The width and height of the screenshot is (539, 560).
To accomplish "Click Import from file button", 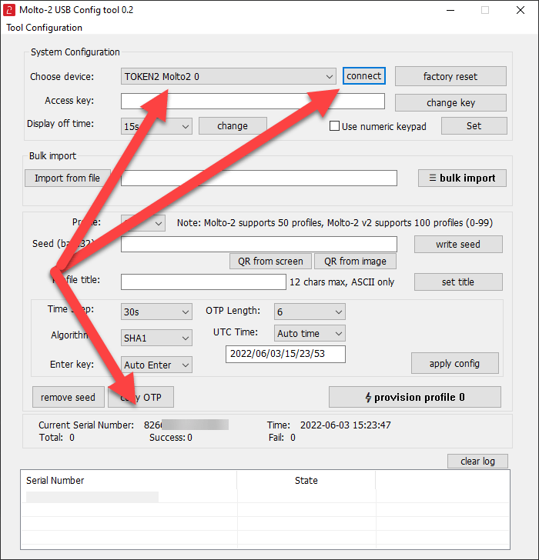I will pos(67,178).
